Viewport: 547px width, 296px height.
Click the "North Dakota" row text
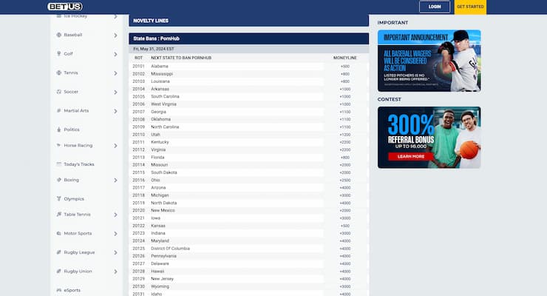[163, 203]
